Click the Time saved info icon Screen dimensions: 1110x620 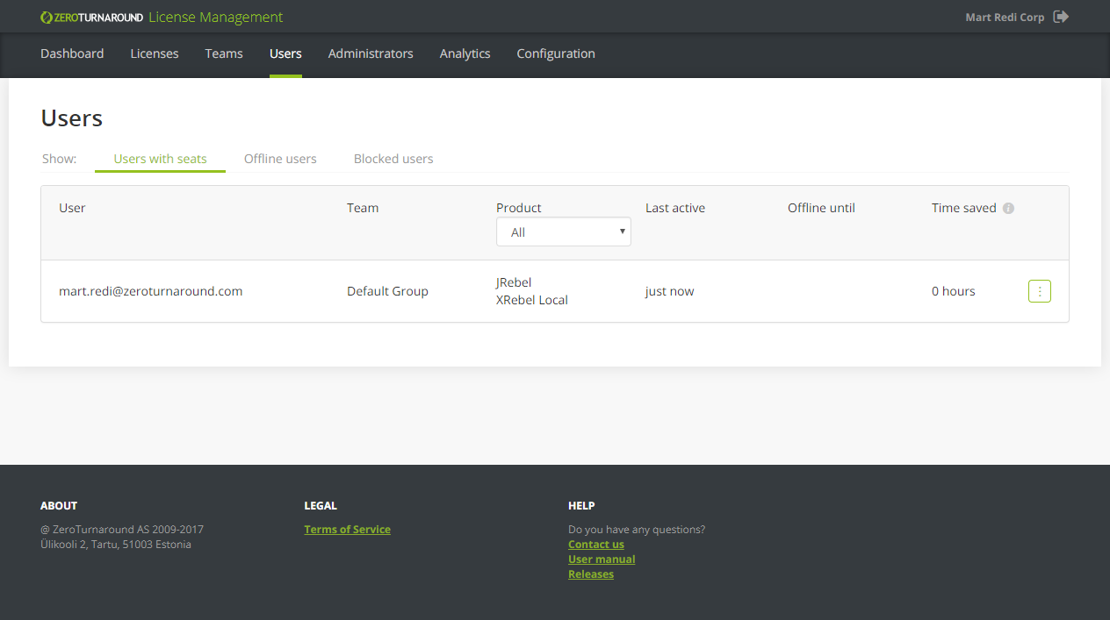click(1008, 209)
